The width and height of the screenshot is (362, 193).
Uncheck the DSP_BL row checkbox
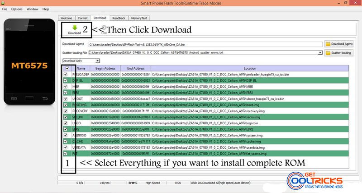point(66,80)
